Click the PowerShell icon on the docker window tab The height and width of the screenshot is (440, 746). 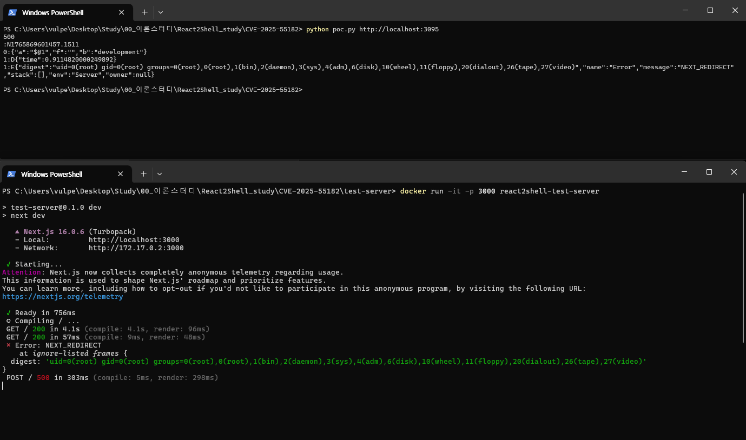coord(11,174)
